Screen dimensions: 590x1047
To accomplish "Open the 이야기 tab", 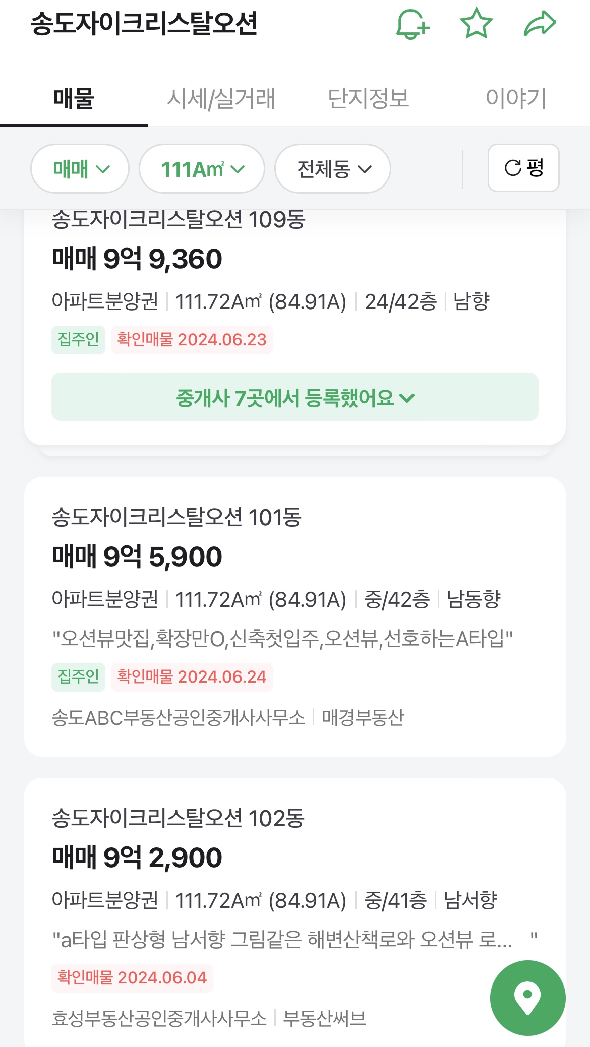I will (x=516, y=98).
